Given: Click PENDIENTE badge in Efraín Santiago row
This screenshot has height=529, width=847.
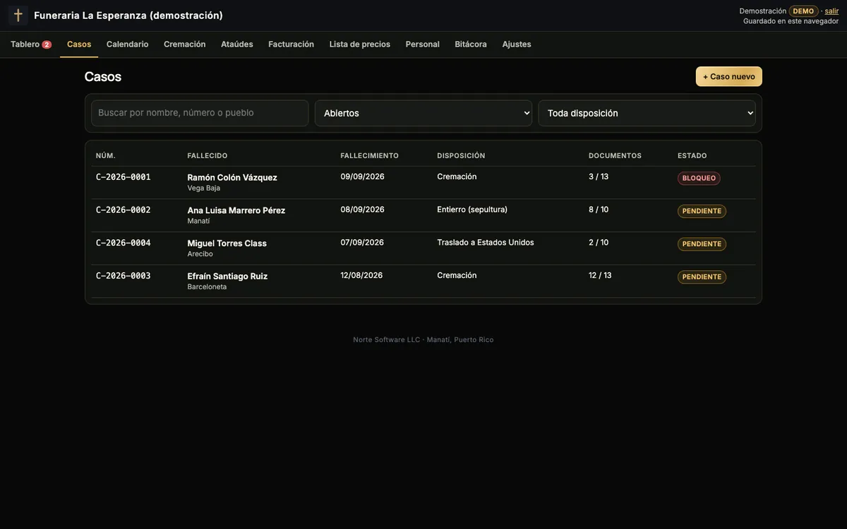Looking at the screenshot, I should point(702,277).
